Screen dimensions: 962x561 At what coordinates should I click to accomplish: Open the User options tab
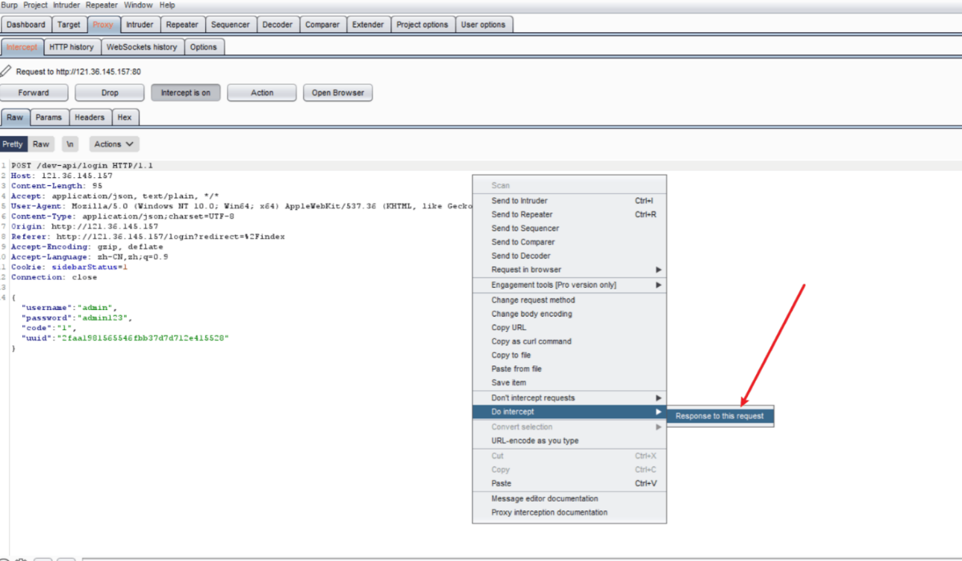point(483,25)
